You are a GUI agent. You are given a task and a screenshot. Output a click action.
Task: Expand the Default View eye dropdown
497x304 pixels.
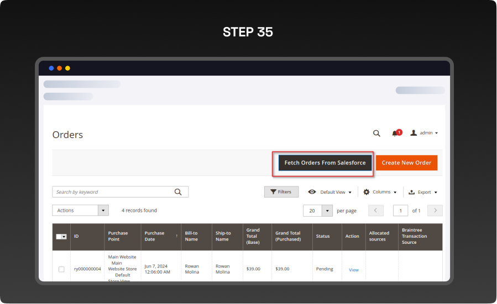point(330,192)
